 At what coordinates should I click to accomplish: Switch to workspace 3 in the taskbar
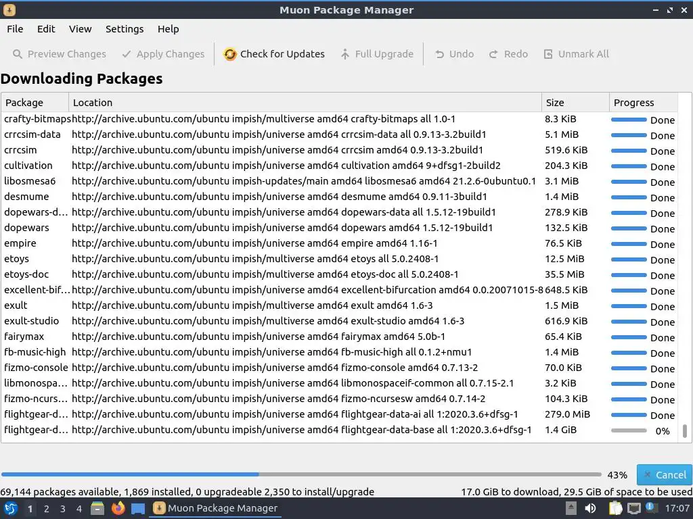pos(63,509)
